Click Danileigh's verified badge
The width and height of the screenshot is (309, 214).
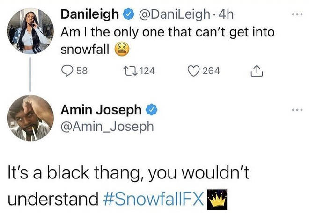(128, 14)
